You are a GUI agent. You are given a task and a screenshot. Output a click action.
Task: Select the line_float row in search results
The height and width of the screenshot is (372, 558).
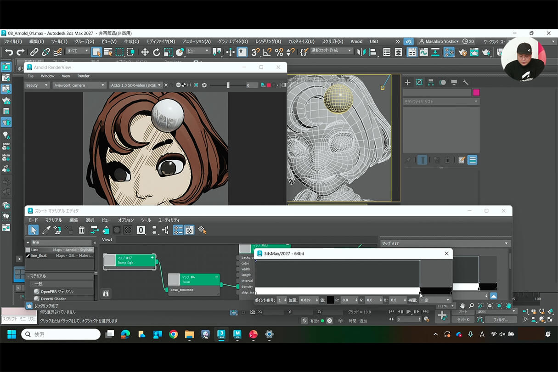[x=60, y=255]
